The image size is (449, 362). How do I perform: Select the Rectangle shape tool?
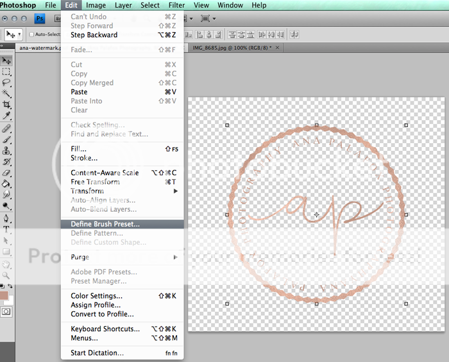[6, 252]
